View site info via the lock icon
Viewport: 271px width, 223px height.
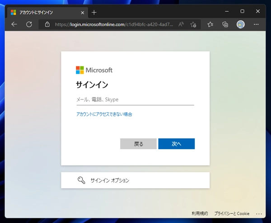tap(47, 24)
